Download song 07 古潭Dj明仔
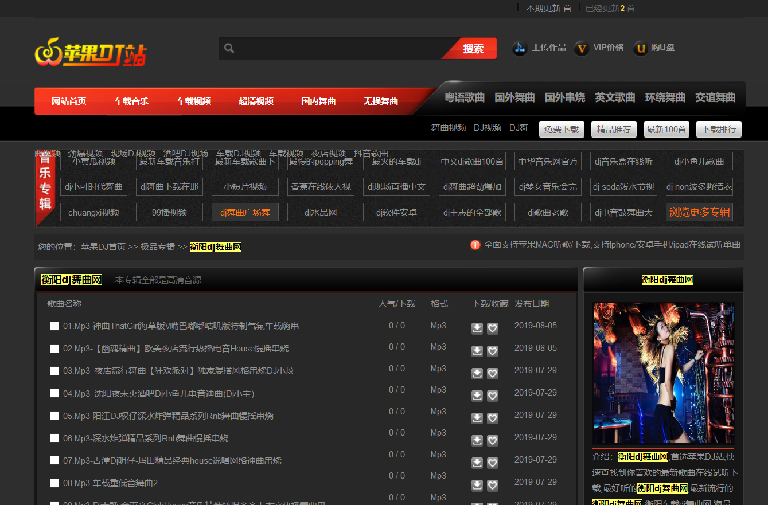Image resolution: width=768 pixels, height=505 pixels. click(x=477, y=463)
